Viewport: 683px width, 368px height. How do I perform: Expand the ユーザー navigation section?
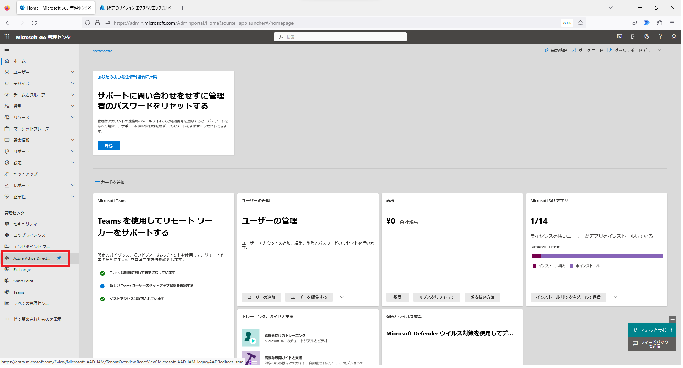pyautogui.click(x=73, y=72)
